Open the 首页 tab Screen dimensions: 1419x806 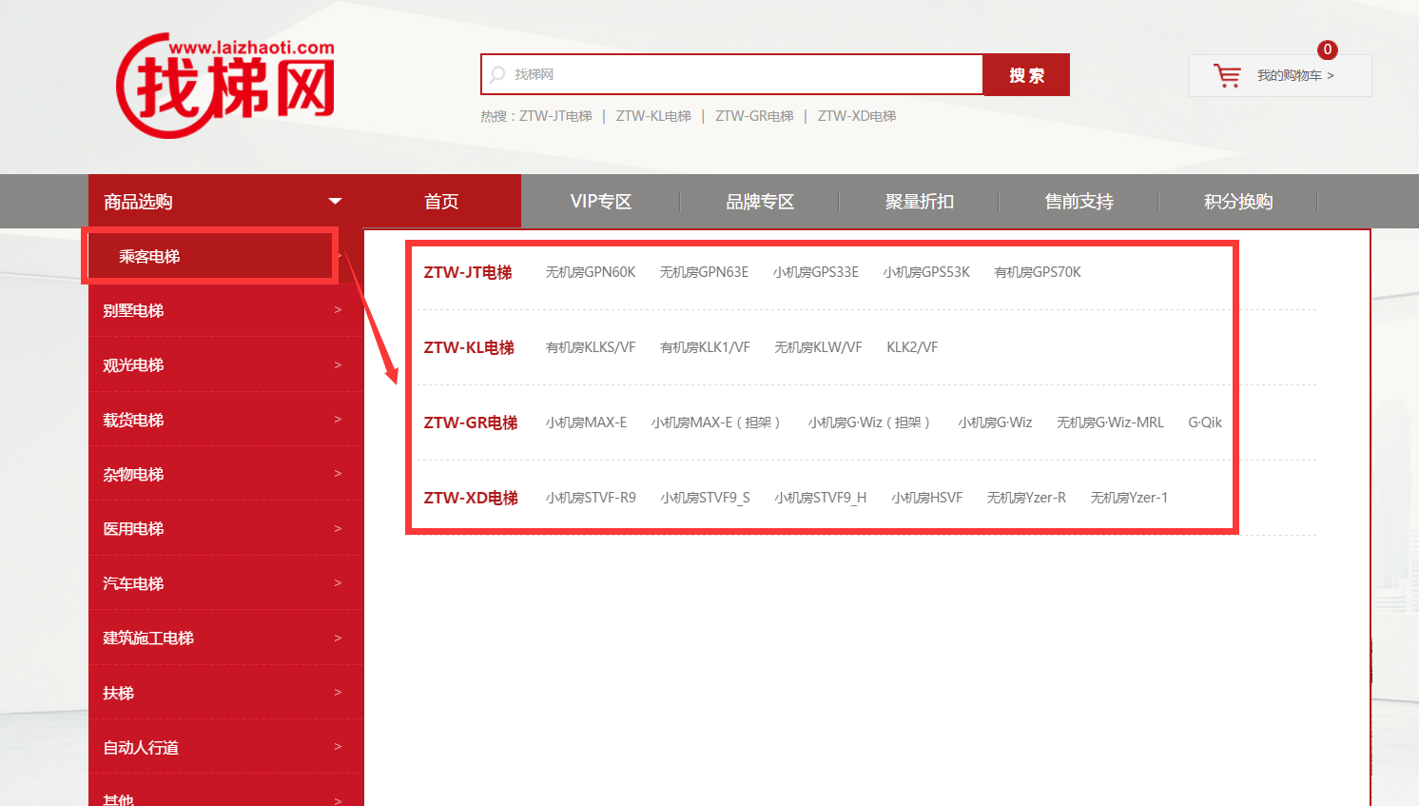tap(441, 201)
